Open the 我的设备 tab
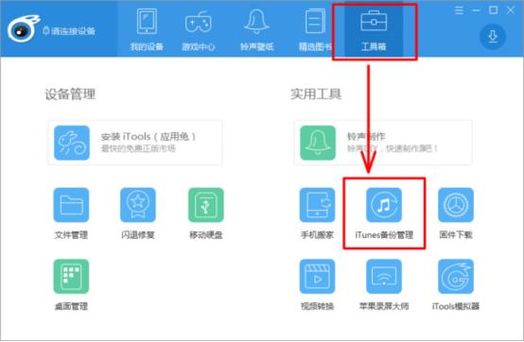Image resolution: width=524 pixels, height=342 pixels. [147, 29]
